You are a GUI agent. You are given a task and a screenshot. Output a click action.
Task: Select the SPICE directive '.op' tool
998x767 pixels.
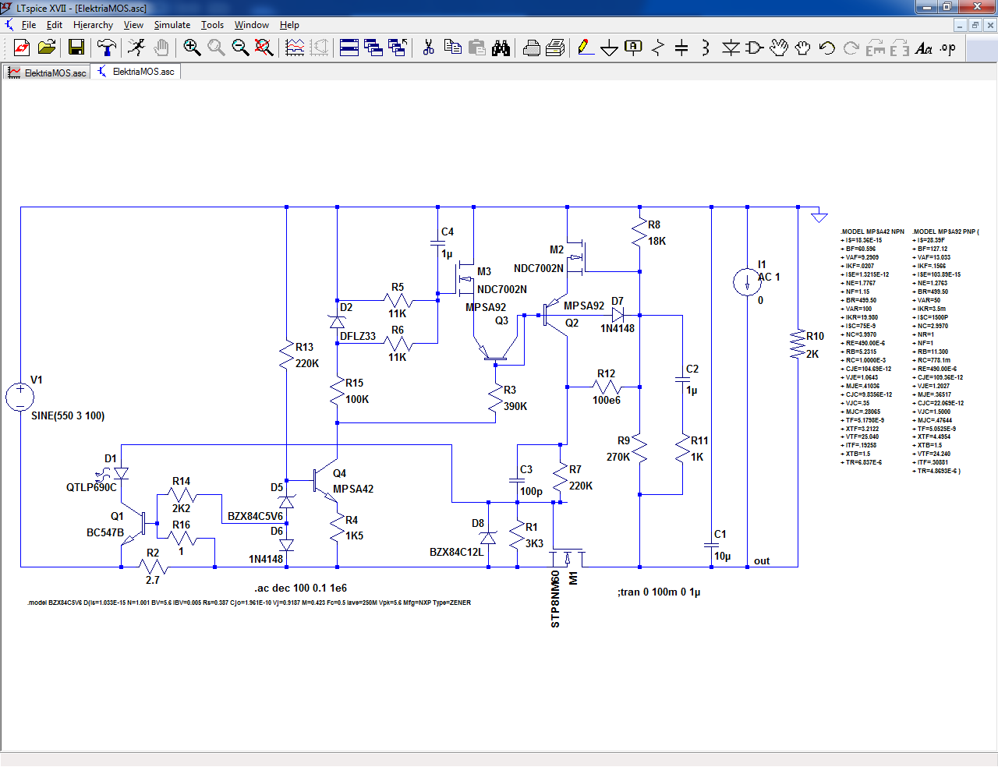(x=948, y=48)
